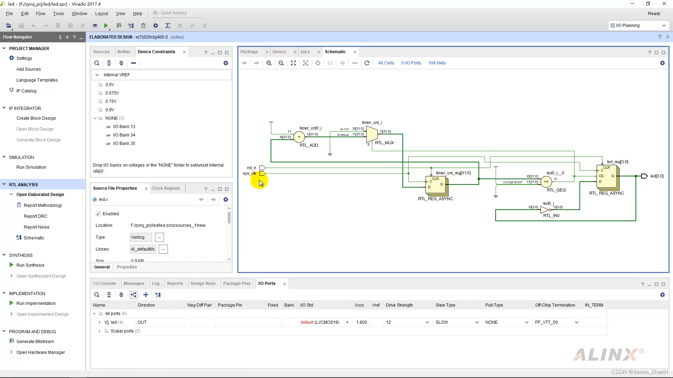673x378 pixels.
Task: Uncheck the Enabled checkbox for led.v
Action: pos(98,214)
